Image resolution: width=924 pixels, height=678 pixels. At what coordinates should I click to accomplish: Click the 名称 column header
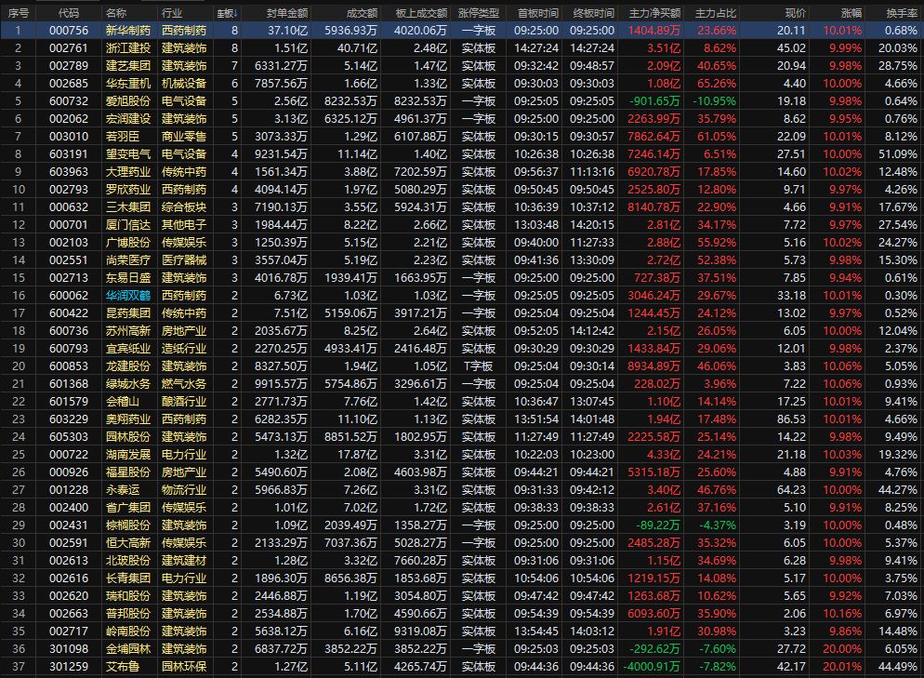(116, 13)
